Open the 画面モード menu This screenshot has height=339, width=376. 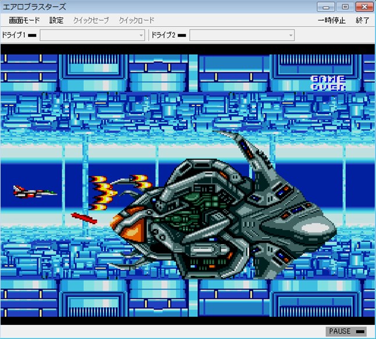point(24,20)
